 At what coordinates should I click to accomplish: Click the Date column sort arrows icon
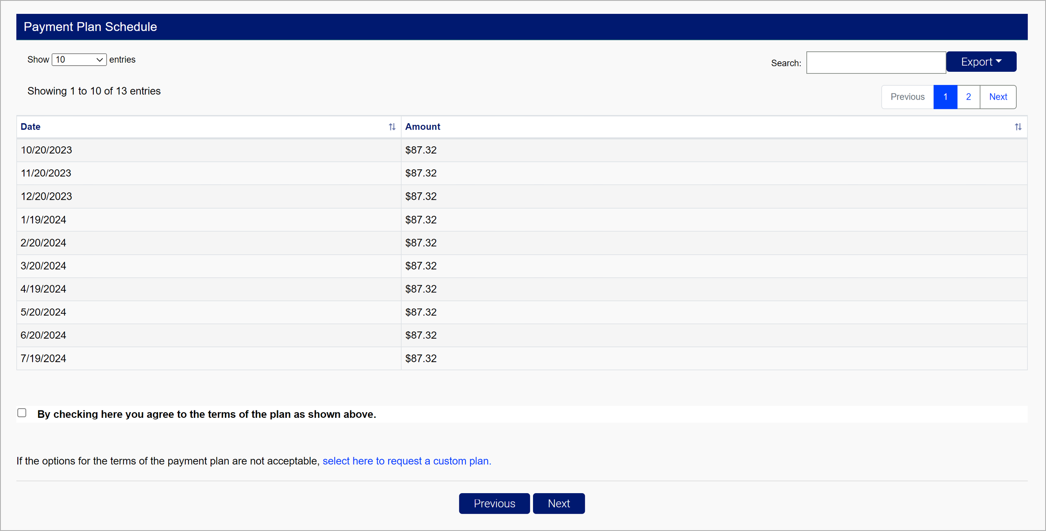[392, 127]
